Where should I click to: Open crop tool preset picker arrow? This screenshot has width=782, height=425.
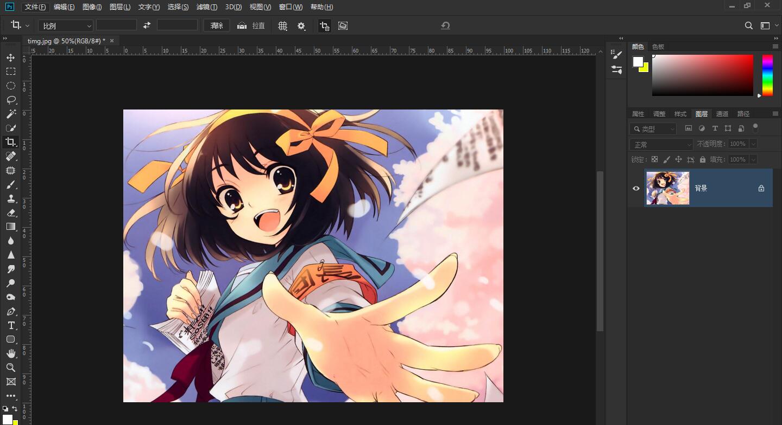coord(27,25)
